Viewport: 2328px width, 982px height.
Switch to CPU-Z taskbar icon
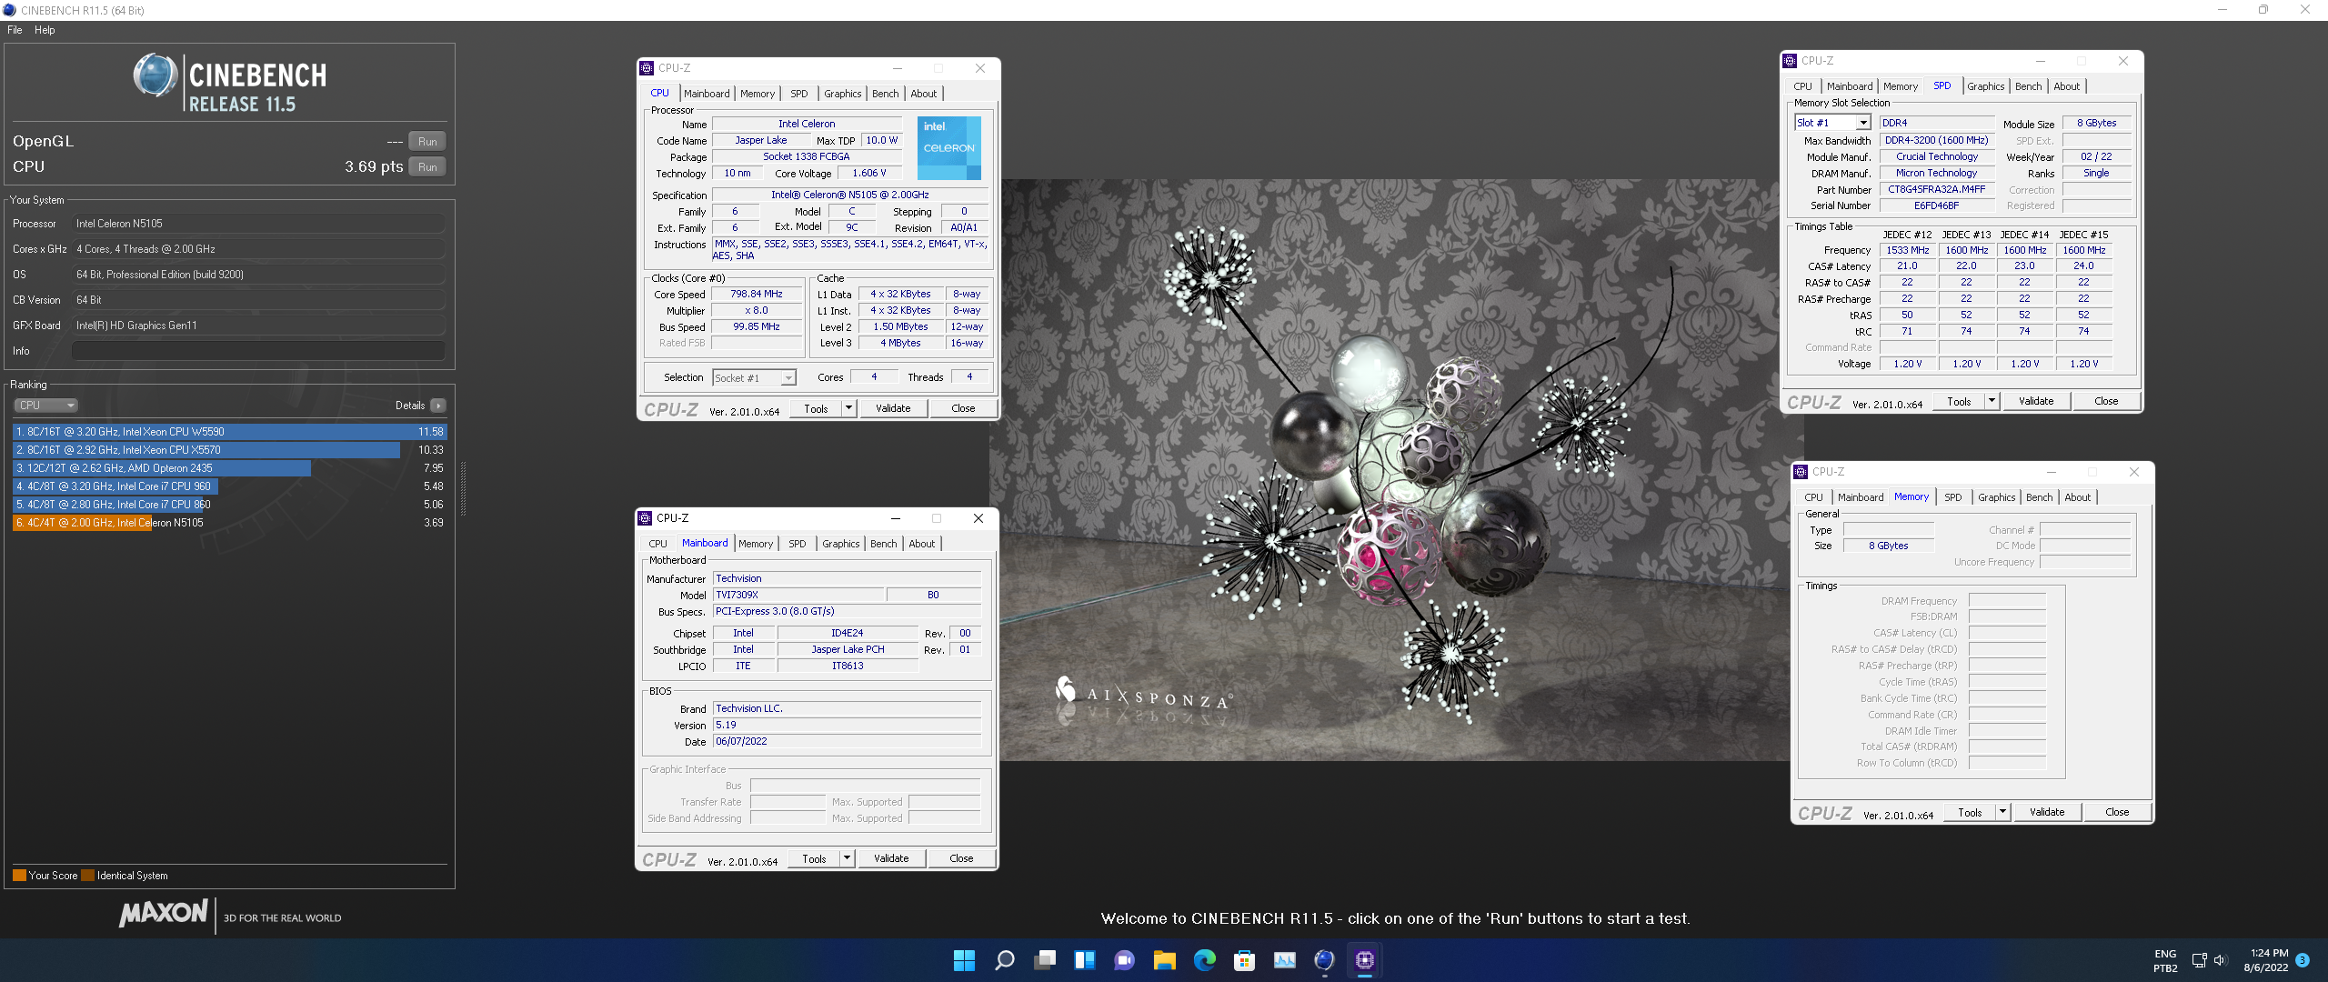pos(1364,960)
